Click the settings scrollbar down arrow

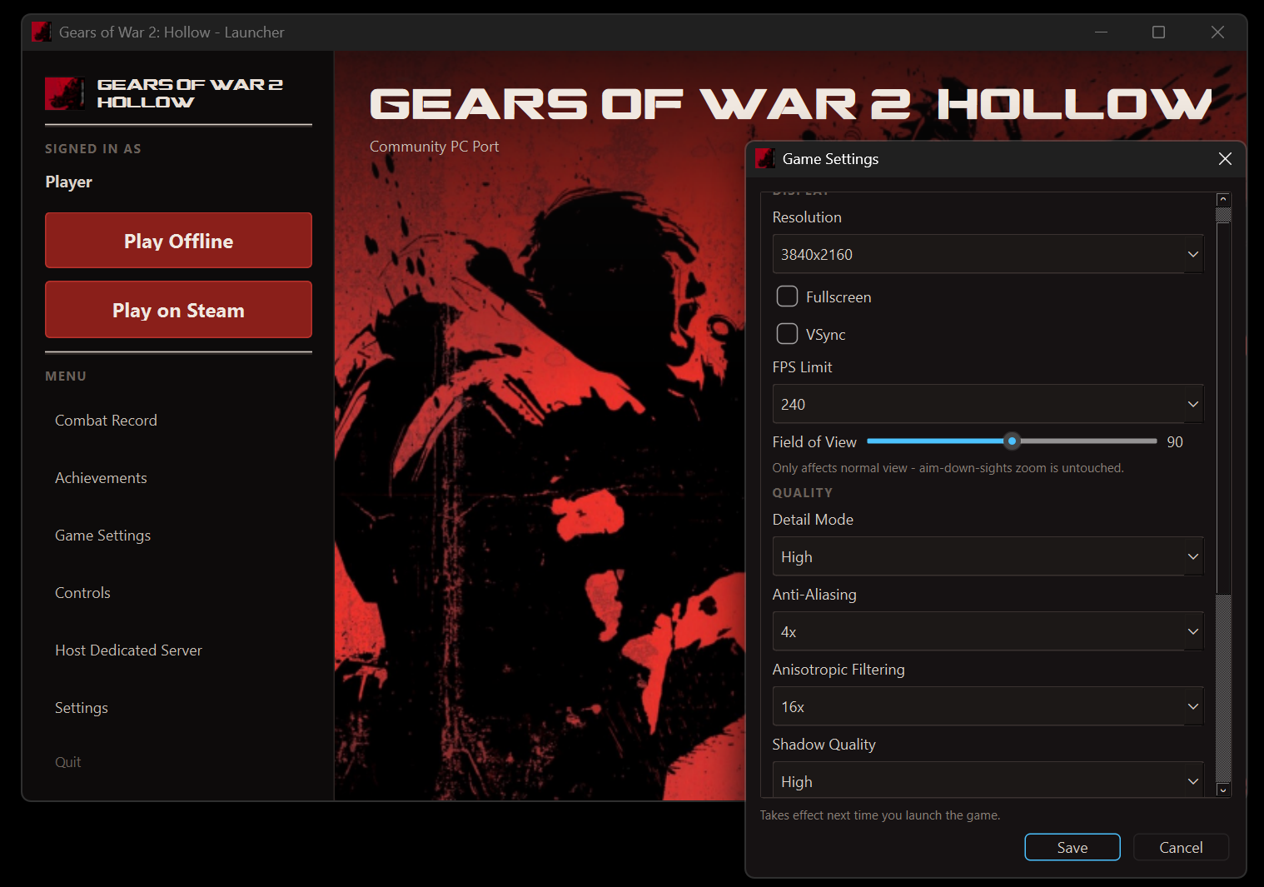[x=1223, y=790]
